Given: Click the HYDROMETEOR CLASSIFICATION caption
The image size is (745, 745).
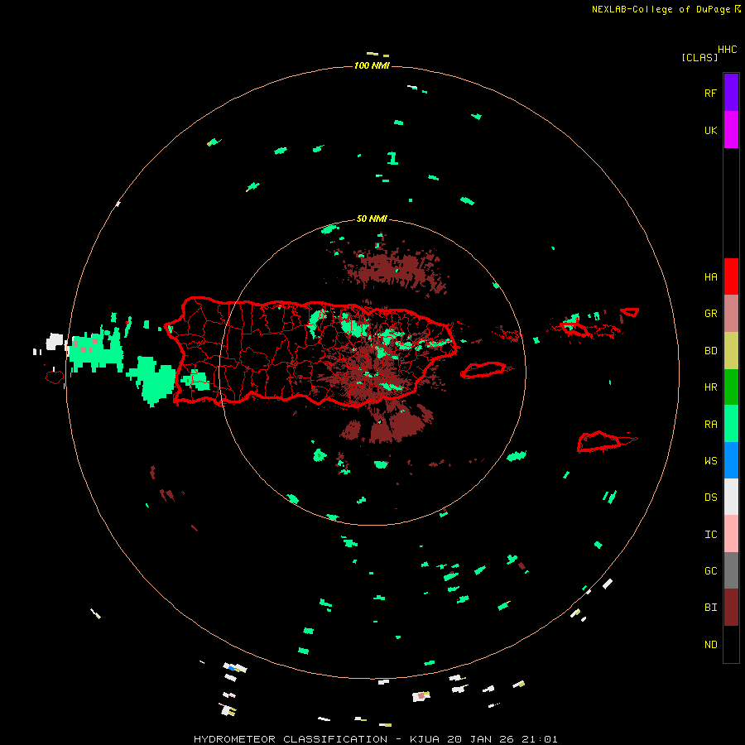Looking at the screenshot, I should click(x=291, y=739).
